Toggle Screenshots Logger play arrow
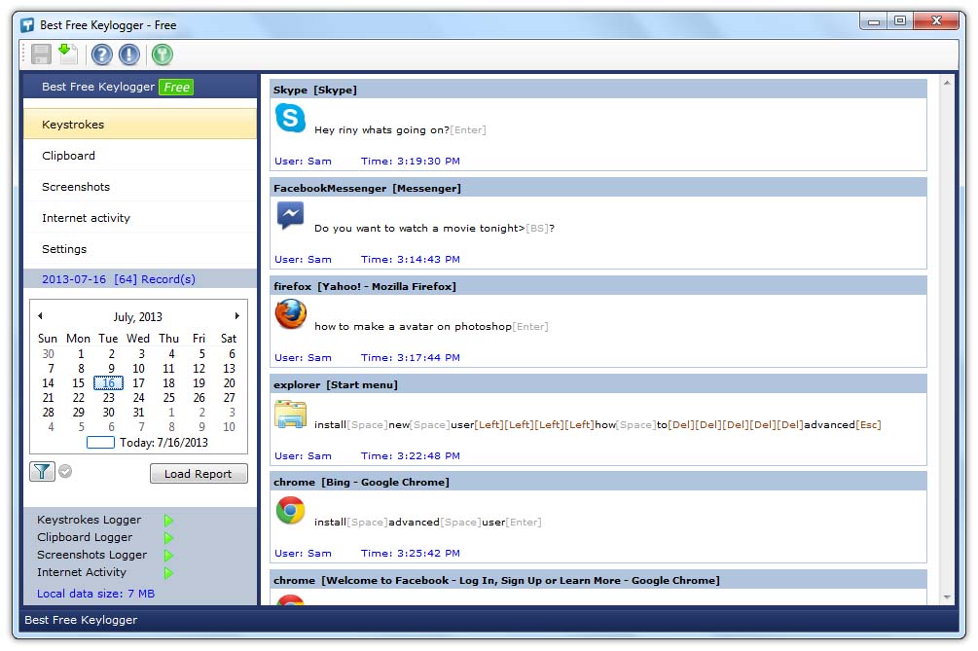Screen dimensions: 978x651 [x=168, y=555]
